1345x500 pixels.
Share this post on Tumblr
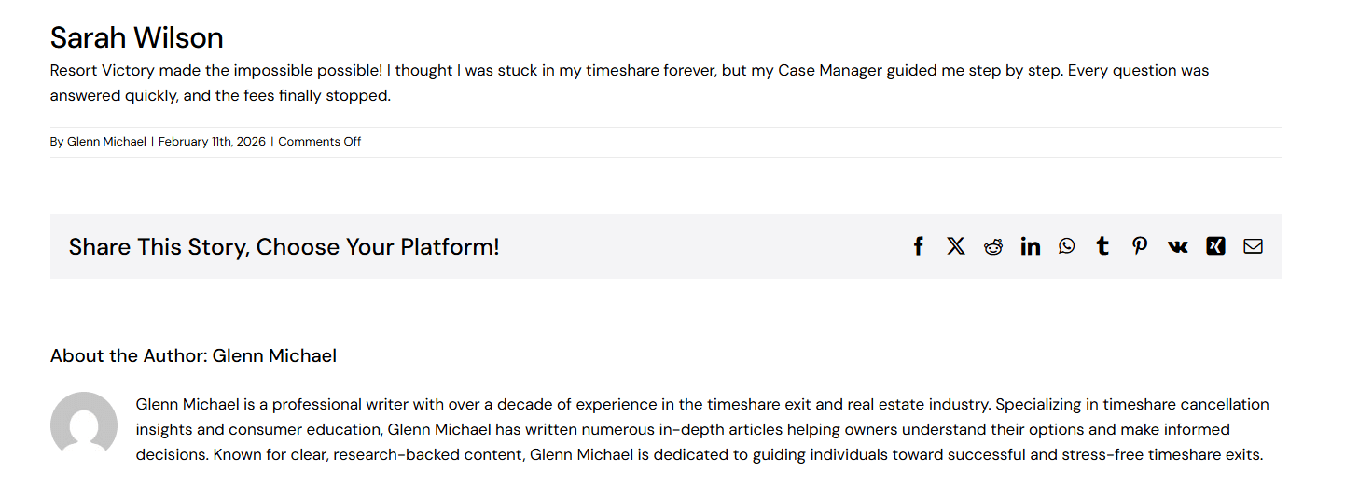1102,246
